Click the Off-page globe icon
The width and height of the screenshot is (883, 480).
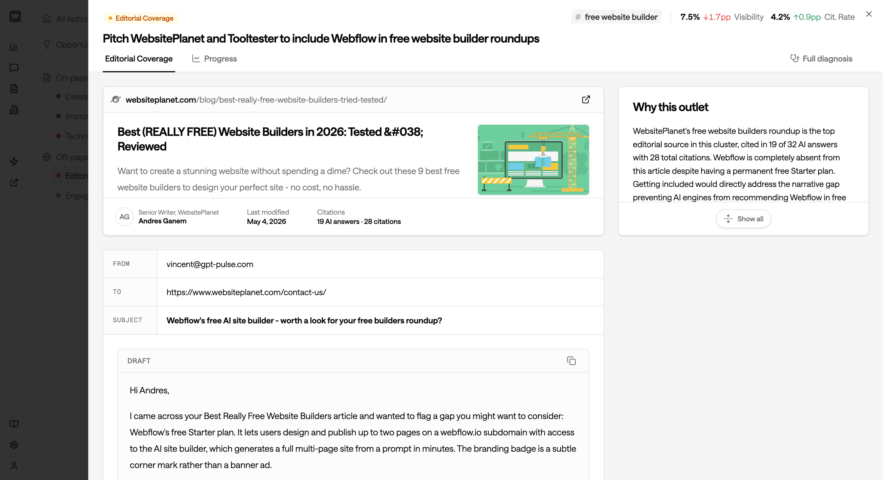point(47,157)
